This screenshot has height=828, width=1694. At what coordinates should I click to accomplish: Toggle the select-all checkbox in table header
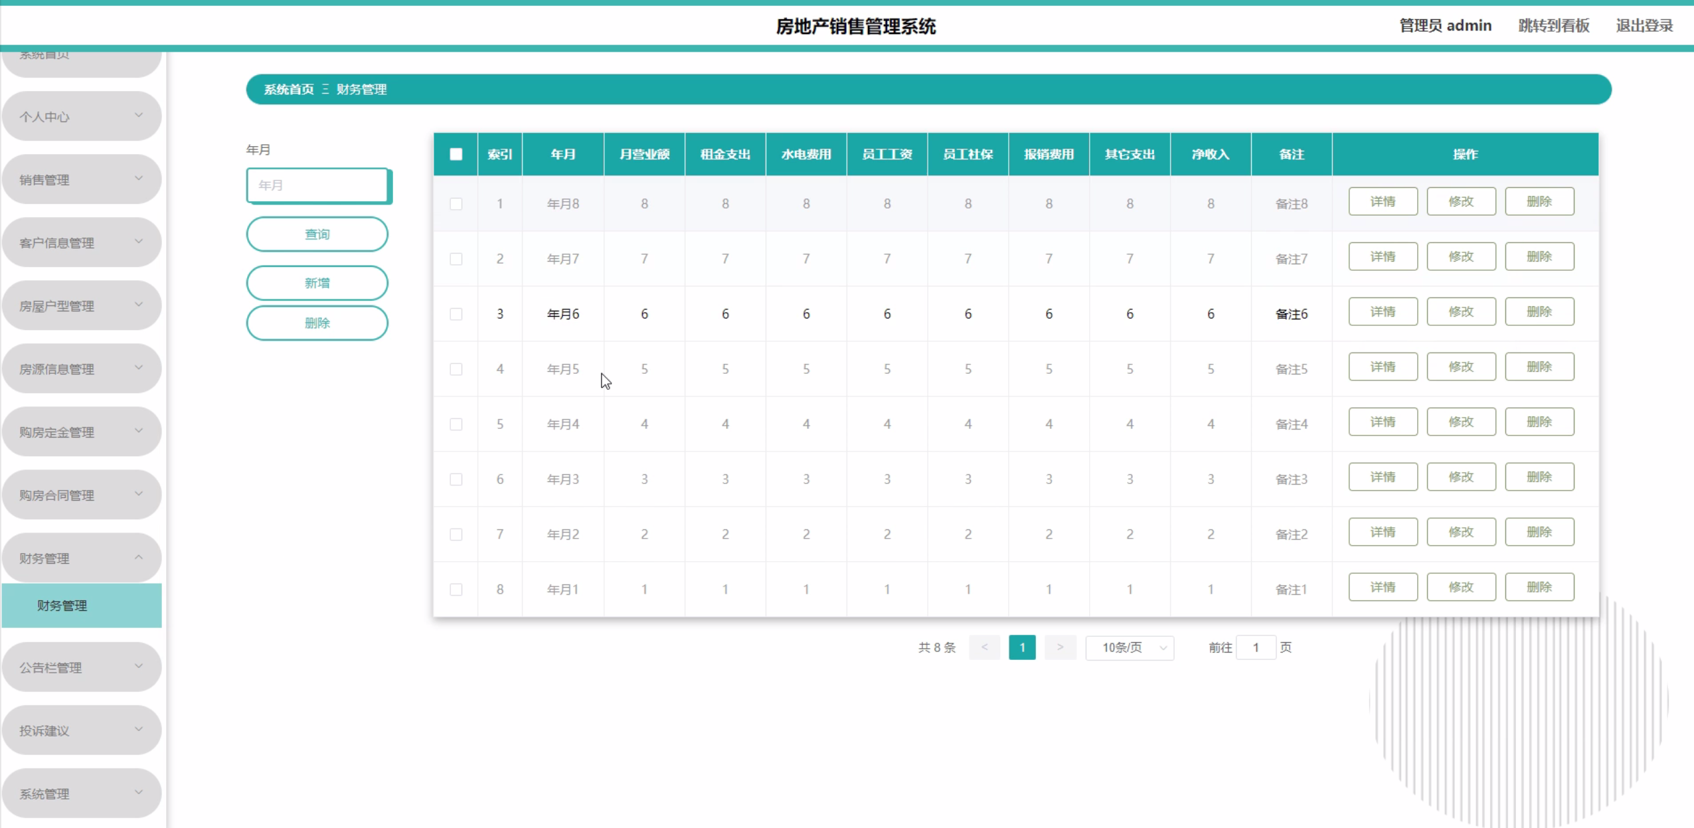click(x=456, y=154)
